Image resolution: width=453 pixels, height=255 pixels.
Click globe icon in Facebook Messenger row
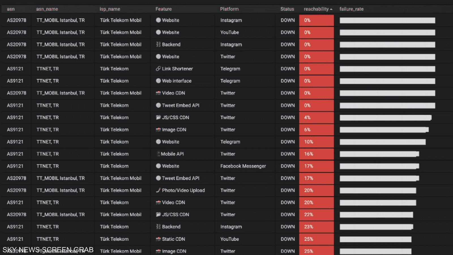click(x=158, y=166)
